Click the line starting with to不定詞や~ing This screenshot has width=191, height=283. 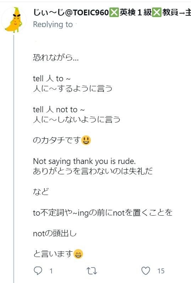(x=103, y=213)
